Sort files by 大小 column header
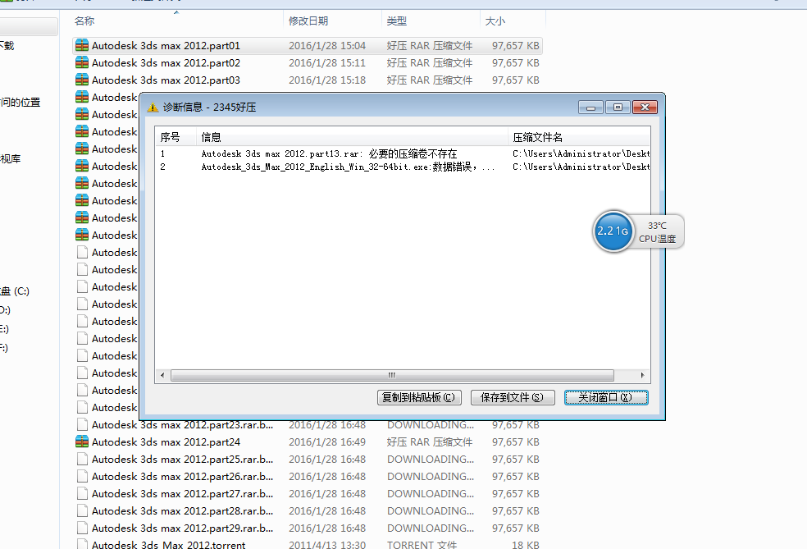The height and width of the screenshot is (549, 807). click(x=513, y=21)
